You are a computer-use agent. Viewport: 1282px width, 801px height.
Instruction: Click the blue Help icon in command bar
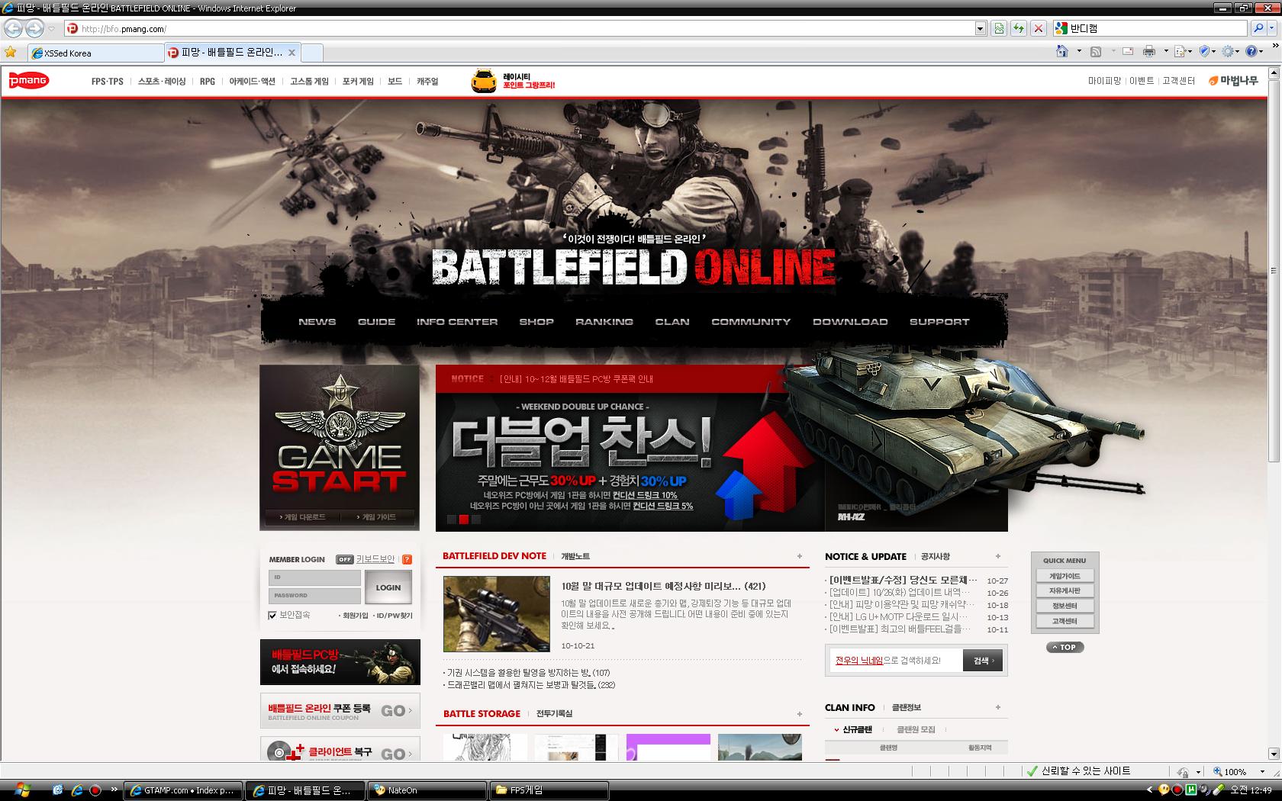click(1251, 52)
